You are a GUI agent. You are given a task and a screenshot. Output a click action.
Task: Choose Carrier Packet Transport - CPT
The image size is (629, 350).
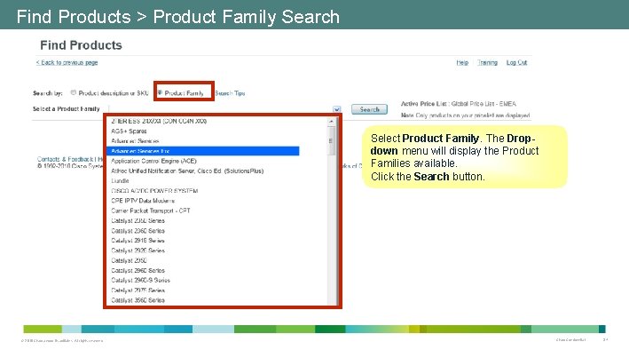[151, 211]
